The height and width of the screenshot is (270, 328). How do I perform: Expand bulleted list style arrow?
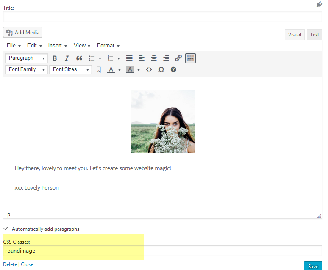tap(100, 58)
